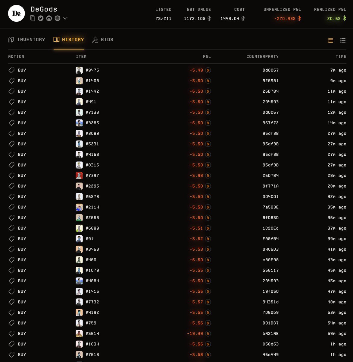Select item #3468

pyautogui.click(x=92, y=249)
